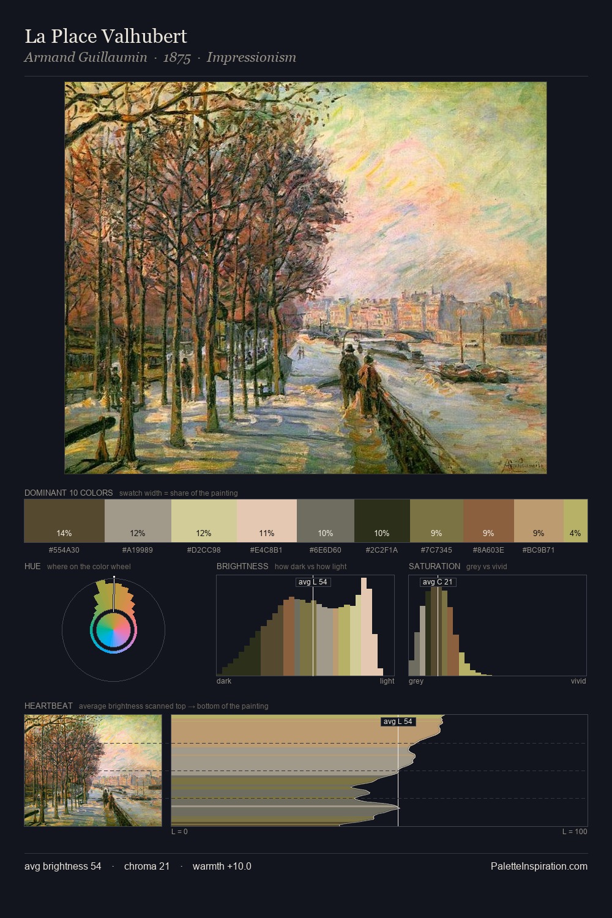The width and height of the screenshot is (612, 918).
Task: Click the Heartbeat brightness profile chart
Action: [379, 771]
